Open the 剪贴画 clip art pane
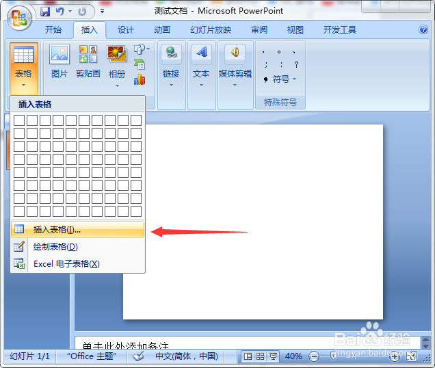The image size is (435, 368). 88,62
